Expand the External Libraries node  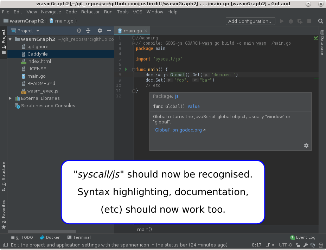[10, 98]
